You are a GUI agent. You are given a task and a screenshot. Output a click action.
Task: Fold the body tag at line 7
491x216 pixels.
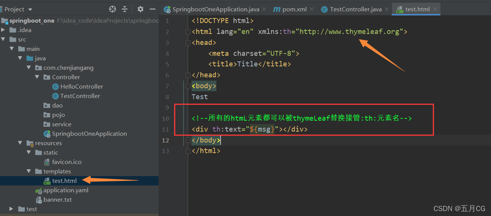tap(188, 86)
